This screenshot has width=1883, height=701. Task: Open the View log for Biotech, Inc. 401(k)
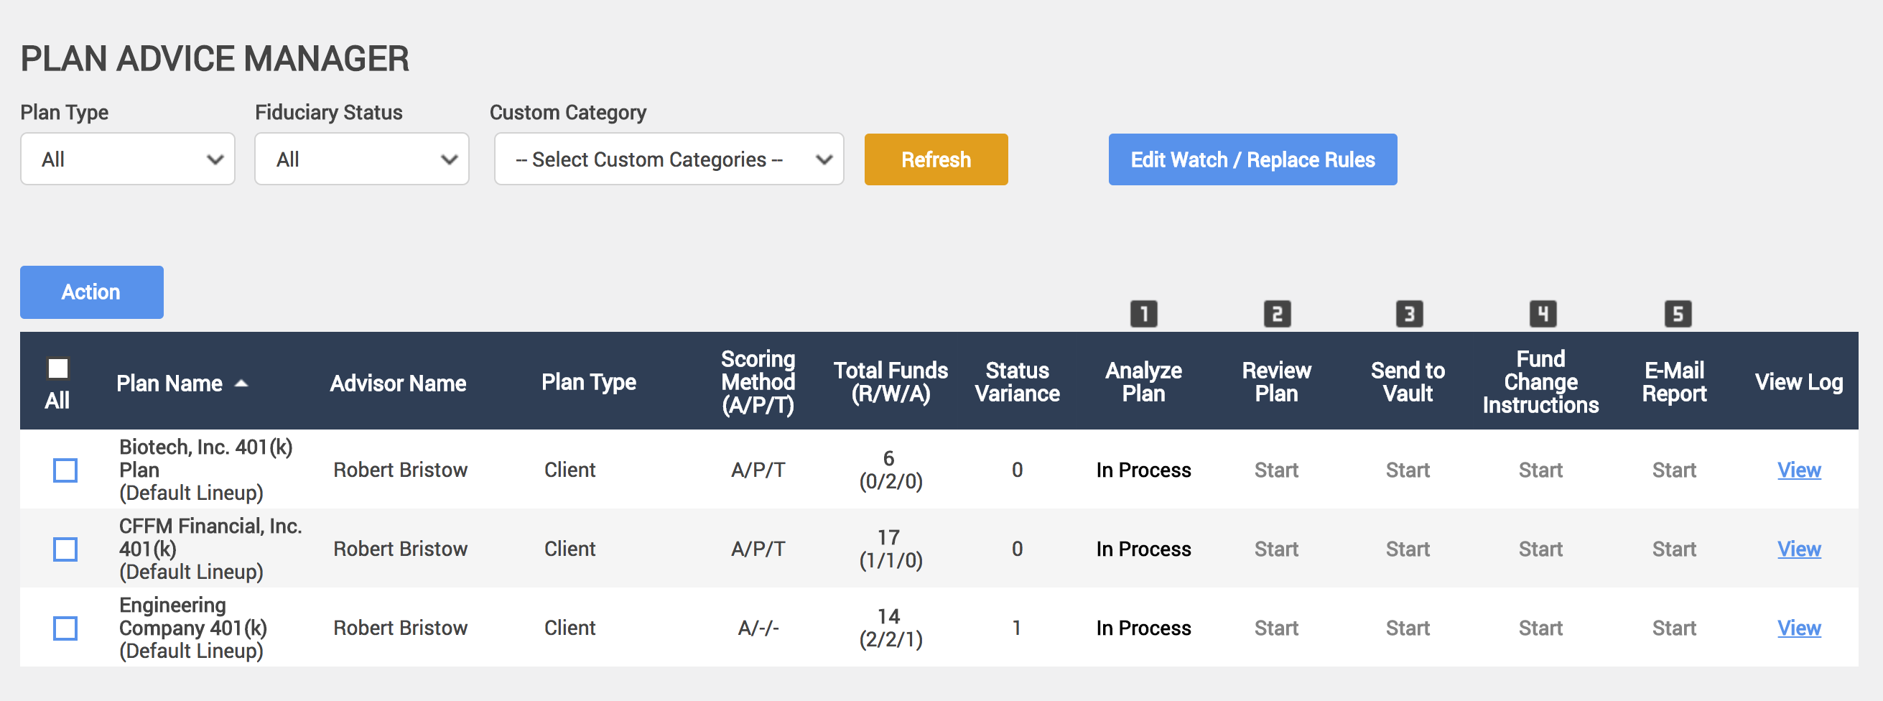[x=1799, y=470]
